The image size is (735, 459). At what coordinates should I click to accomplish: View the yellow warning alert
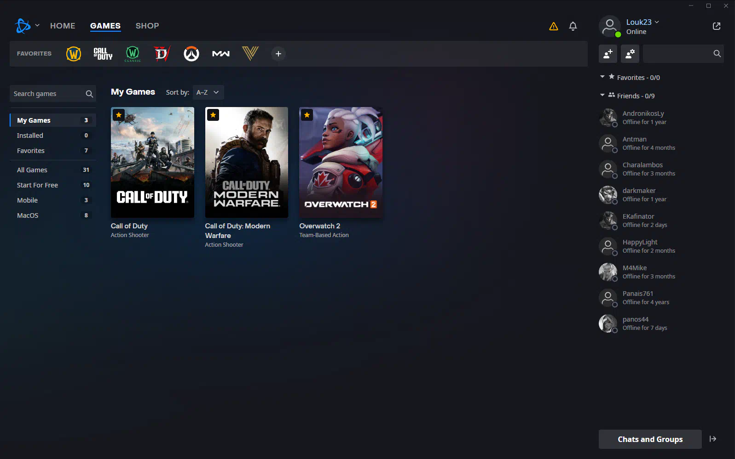tap(554, 26)
